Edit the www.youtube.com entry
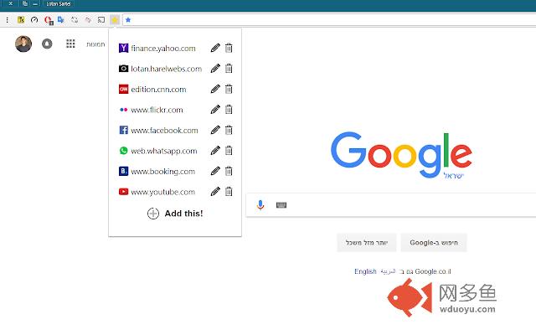The height and width of the screenshot is (335, 536). [215, 192]
